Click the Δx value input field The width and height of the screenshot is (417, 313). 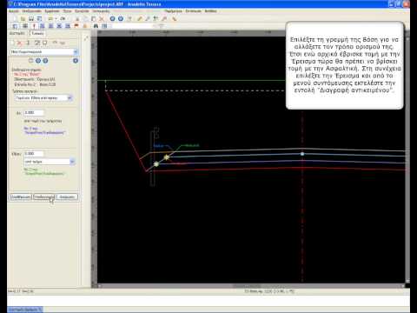[34, 112]
